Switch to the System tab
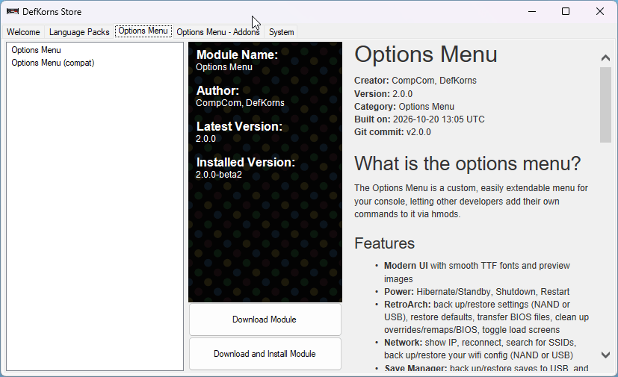The height and width of the screenshot is (377, 618). click(x=282, y=32)
